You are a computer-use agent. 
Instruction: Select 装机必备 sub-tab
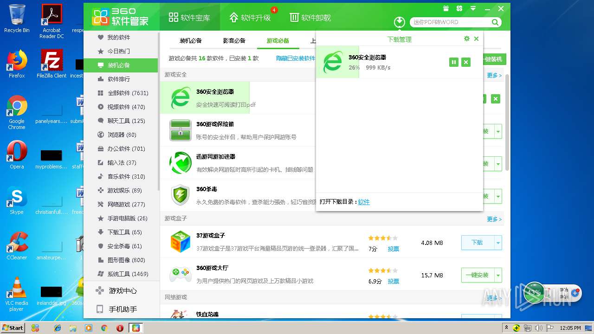pos(191,40)
